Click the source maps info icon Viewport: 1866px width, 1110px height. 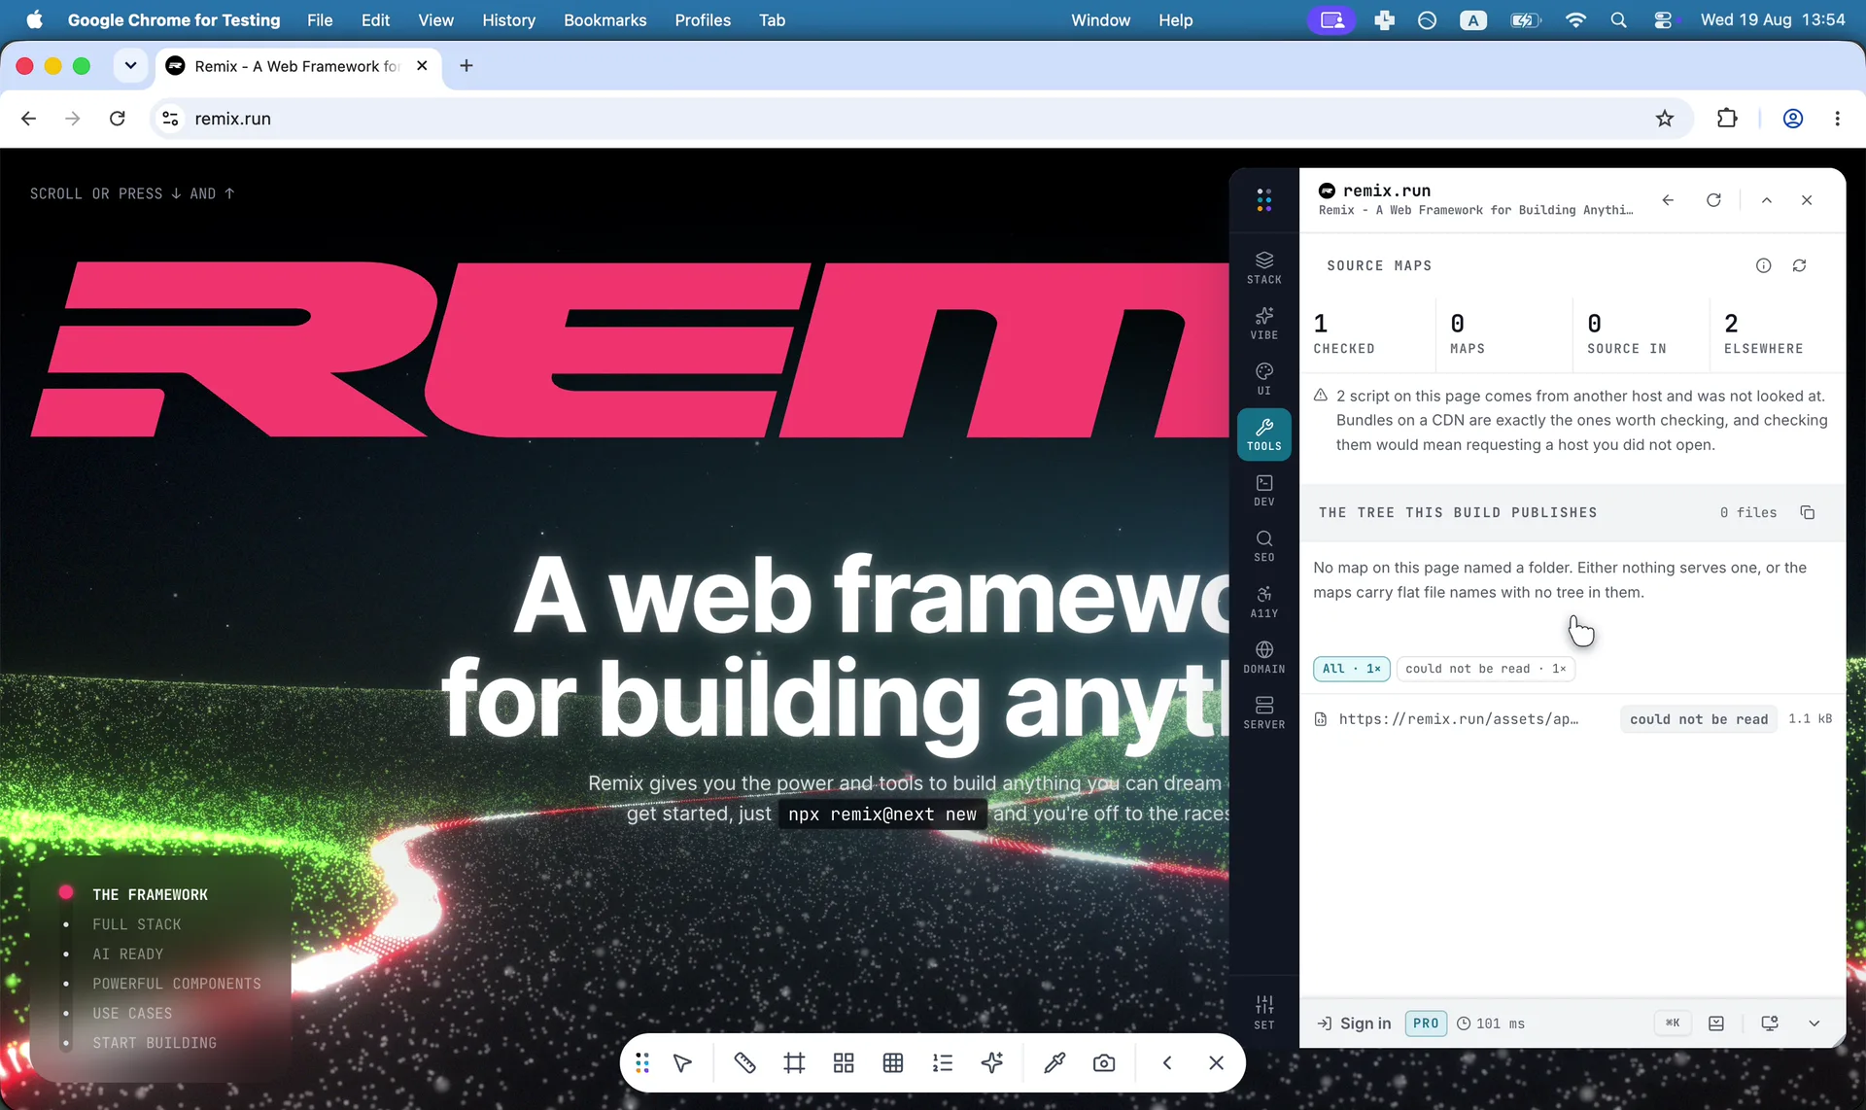(x=1763, y=265)
